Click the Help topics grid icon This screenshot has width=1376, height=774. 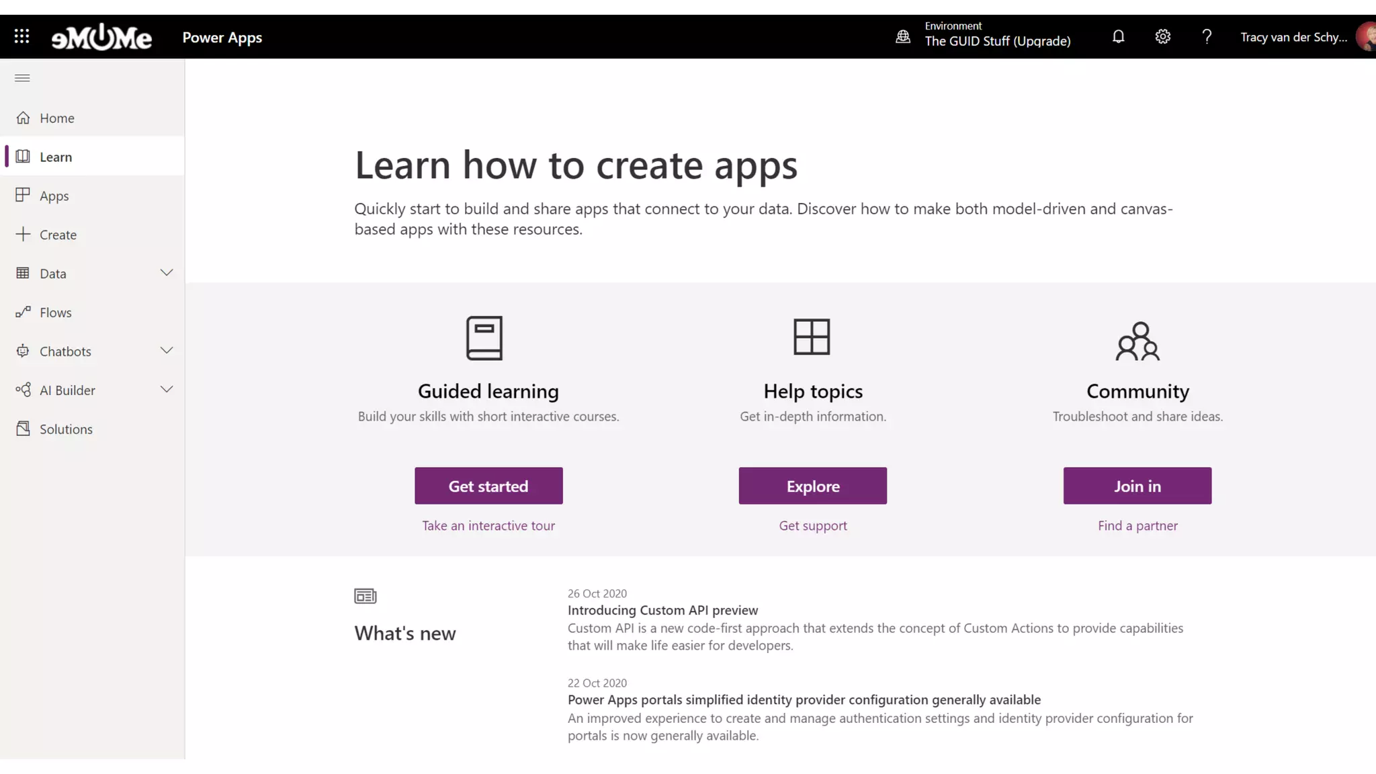point(812,337)
